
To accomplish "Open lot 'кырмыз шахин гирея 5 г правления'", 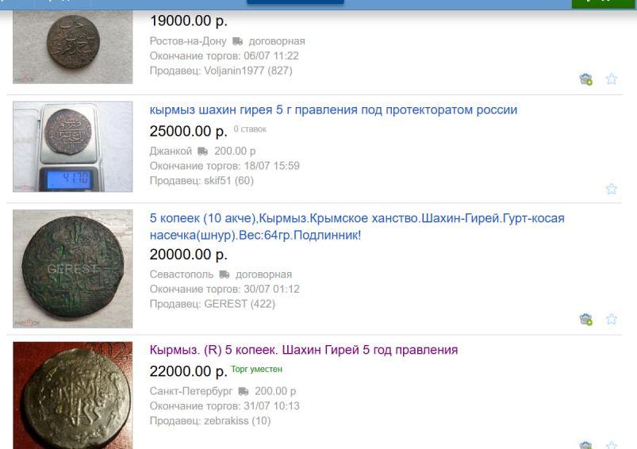I will [333, 109].
